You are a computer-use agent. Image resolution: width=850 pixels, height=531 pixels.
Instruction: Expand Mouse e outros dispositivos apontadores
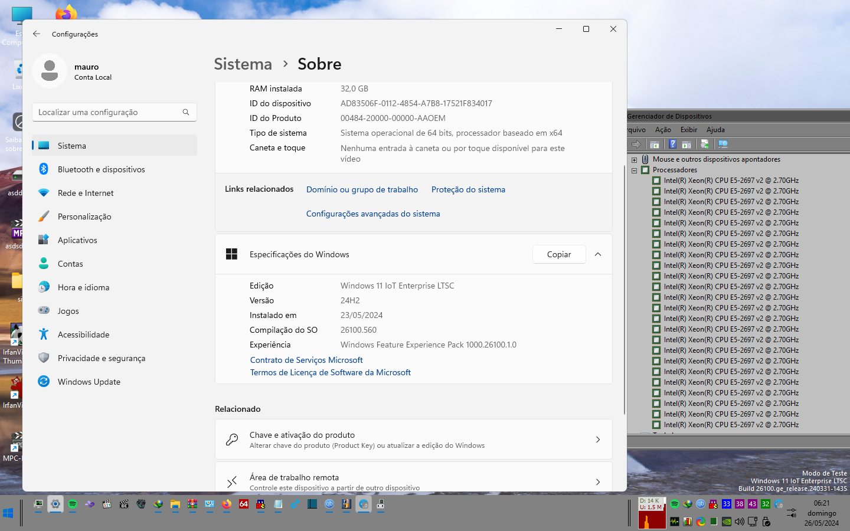[634, 160]
